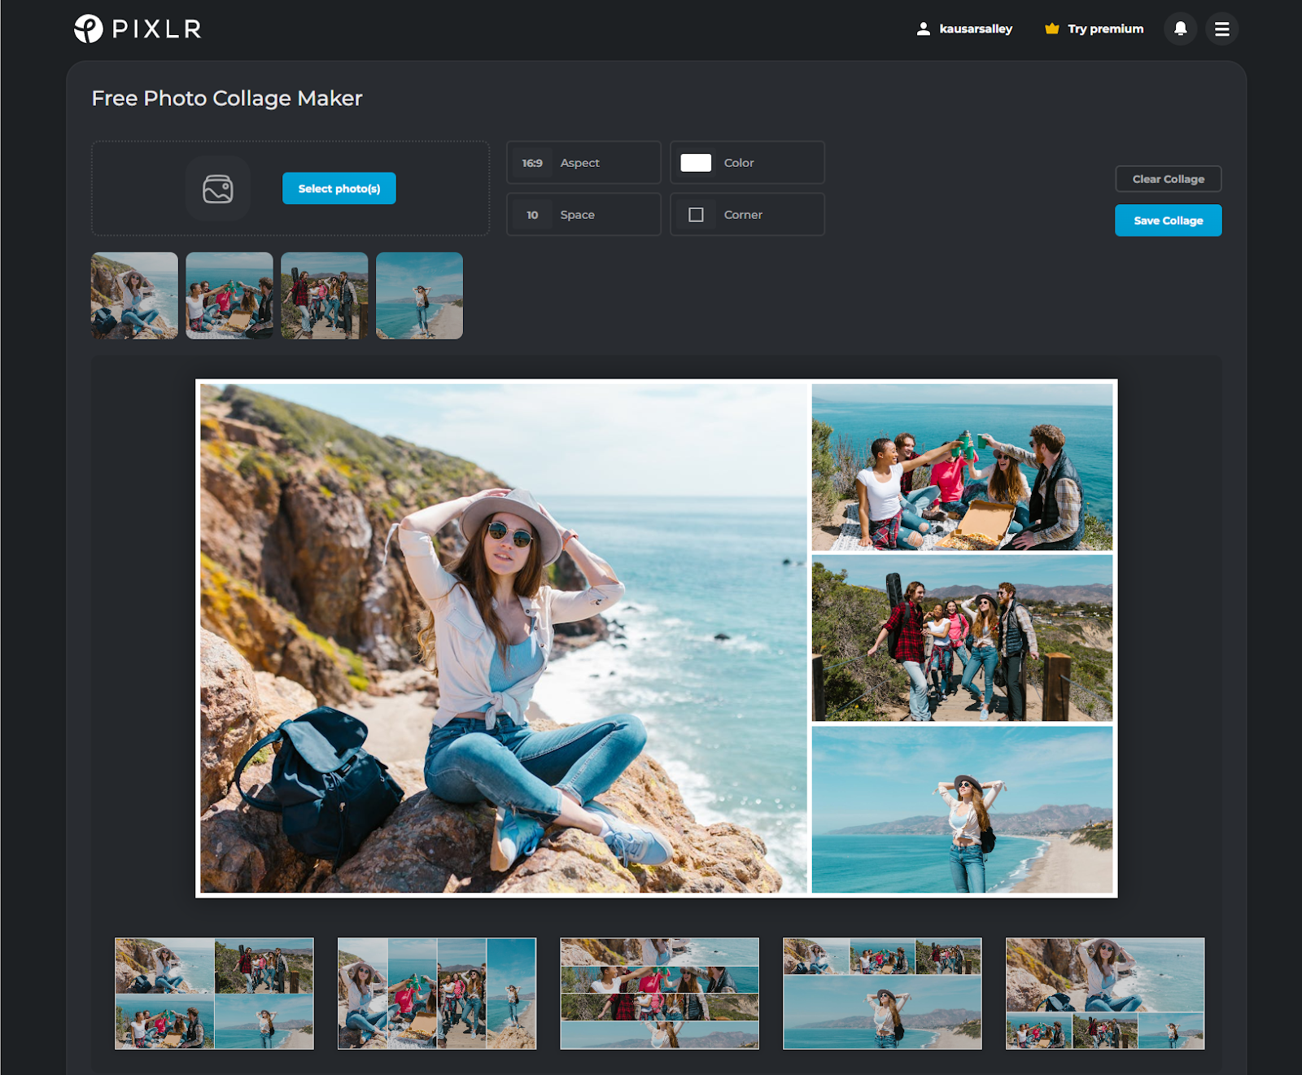Click the white color swatch
Image resolution: width=1302 pixels, height=1075 pixels.
[696, 163]
